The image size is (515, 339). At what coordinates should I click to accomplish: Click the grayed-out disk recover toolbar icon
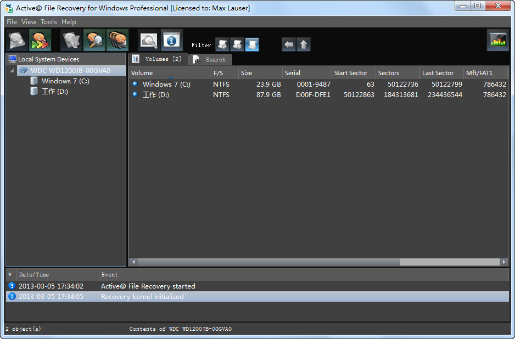(17, 40)
